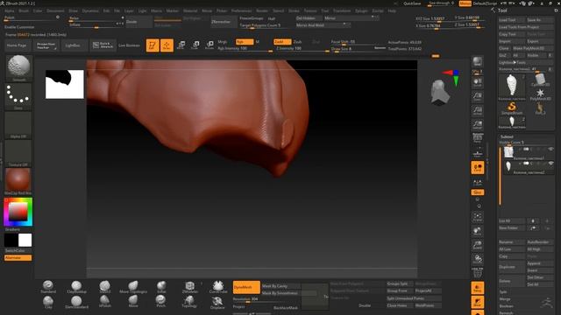Click the Quick Sketch button

click(103, 45)
